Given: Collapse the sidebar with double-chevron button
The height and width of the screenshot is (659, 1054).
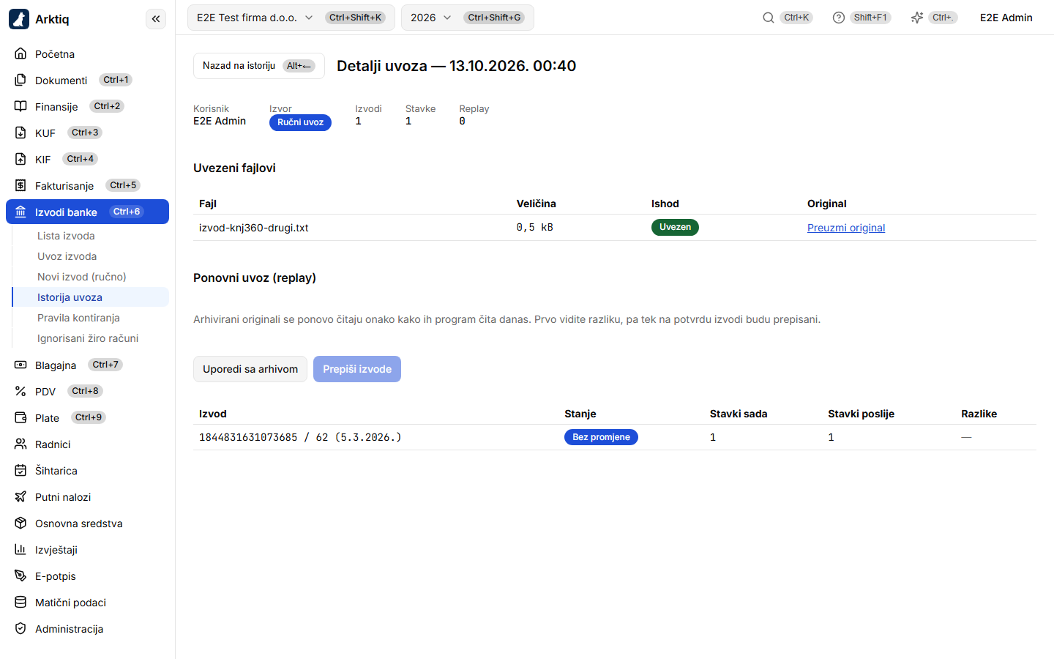Looking at the screenshot, I should pos(156,19).
